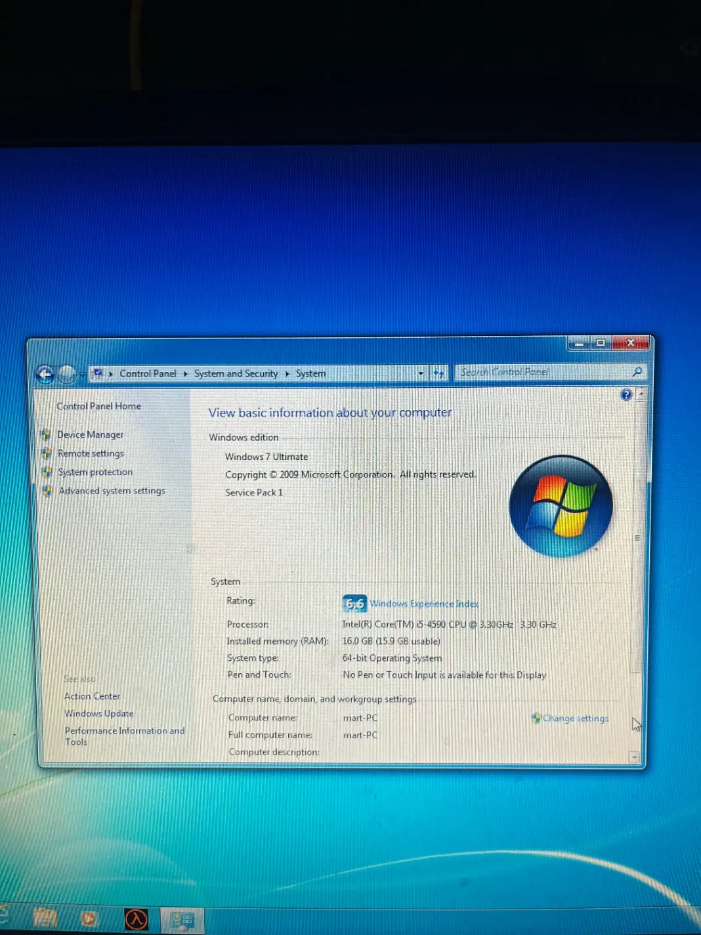
Task: Click 16.0 GB installed memory value
Action: [x=391, y=641]
